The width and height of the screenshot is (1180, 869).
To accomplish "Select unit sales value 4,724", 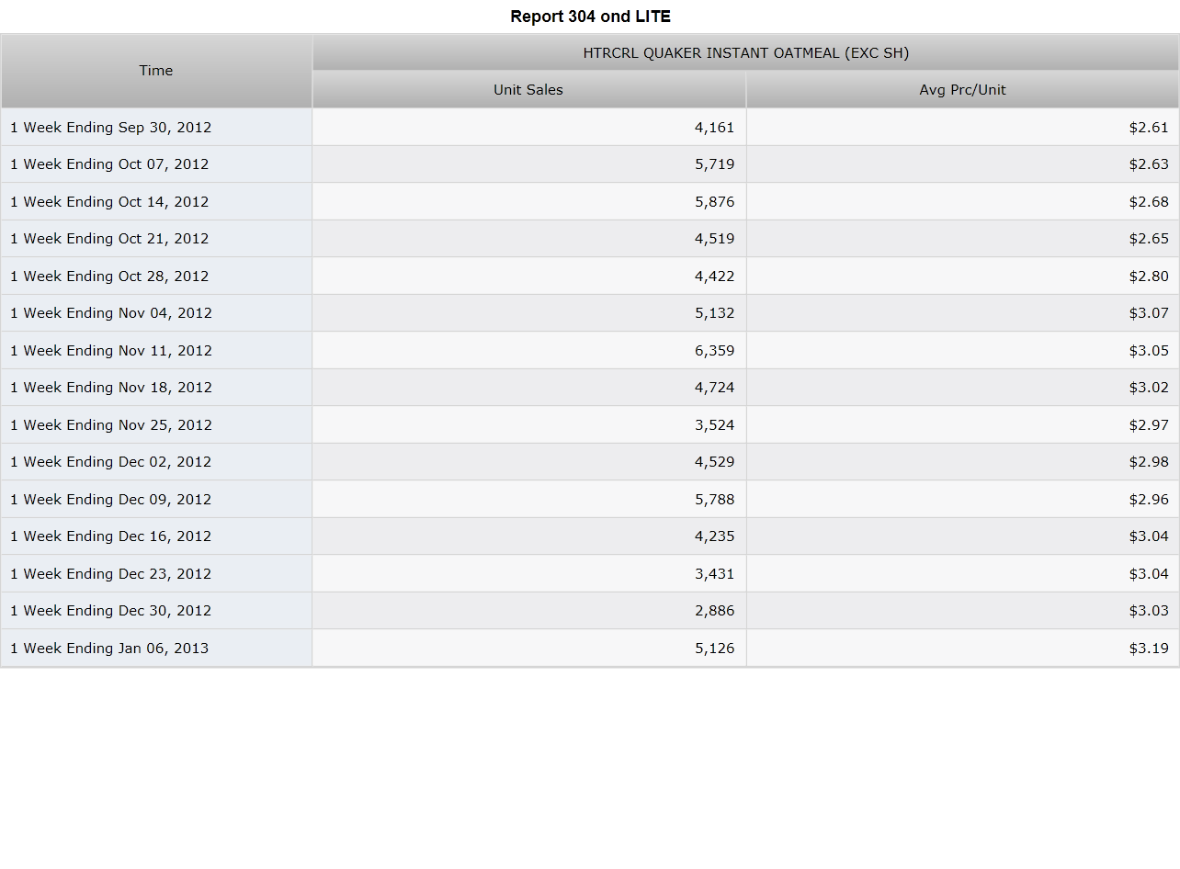I will pyautogui.click(x=714, y=388).
